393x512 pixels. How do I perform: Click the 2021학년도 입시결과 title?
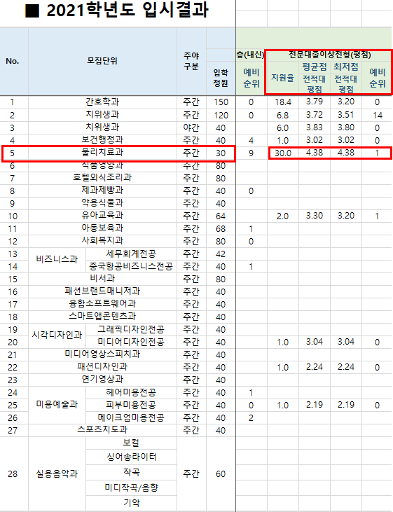pyautogui.click(x=116, y=11)
